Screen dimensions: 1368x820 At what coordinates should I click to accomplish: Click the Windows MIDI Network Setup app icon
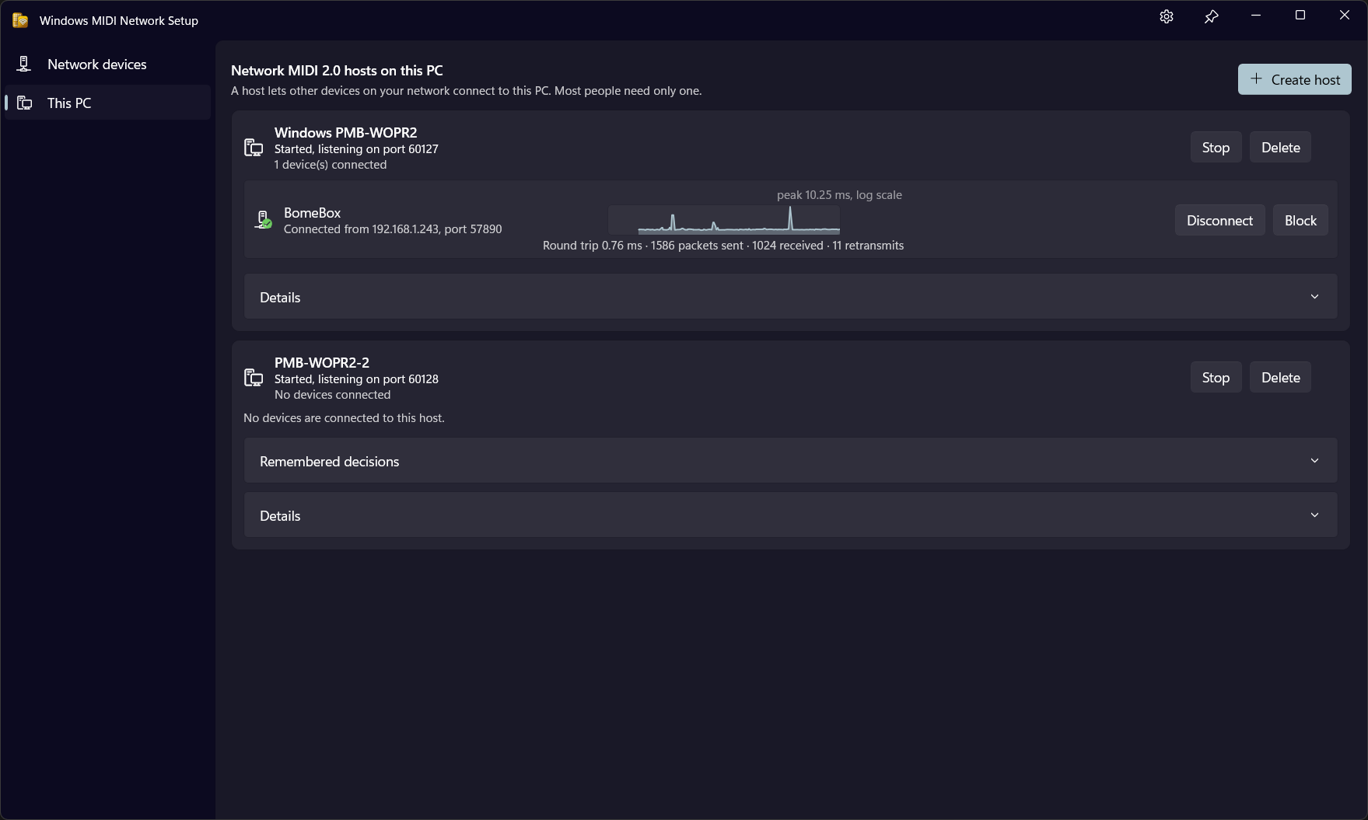pyautogui.click(x=20, y=20)
